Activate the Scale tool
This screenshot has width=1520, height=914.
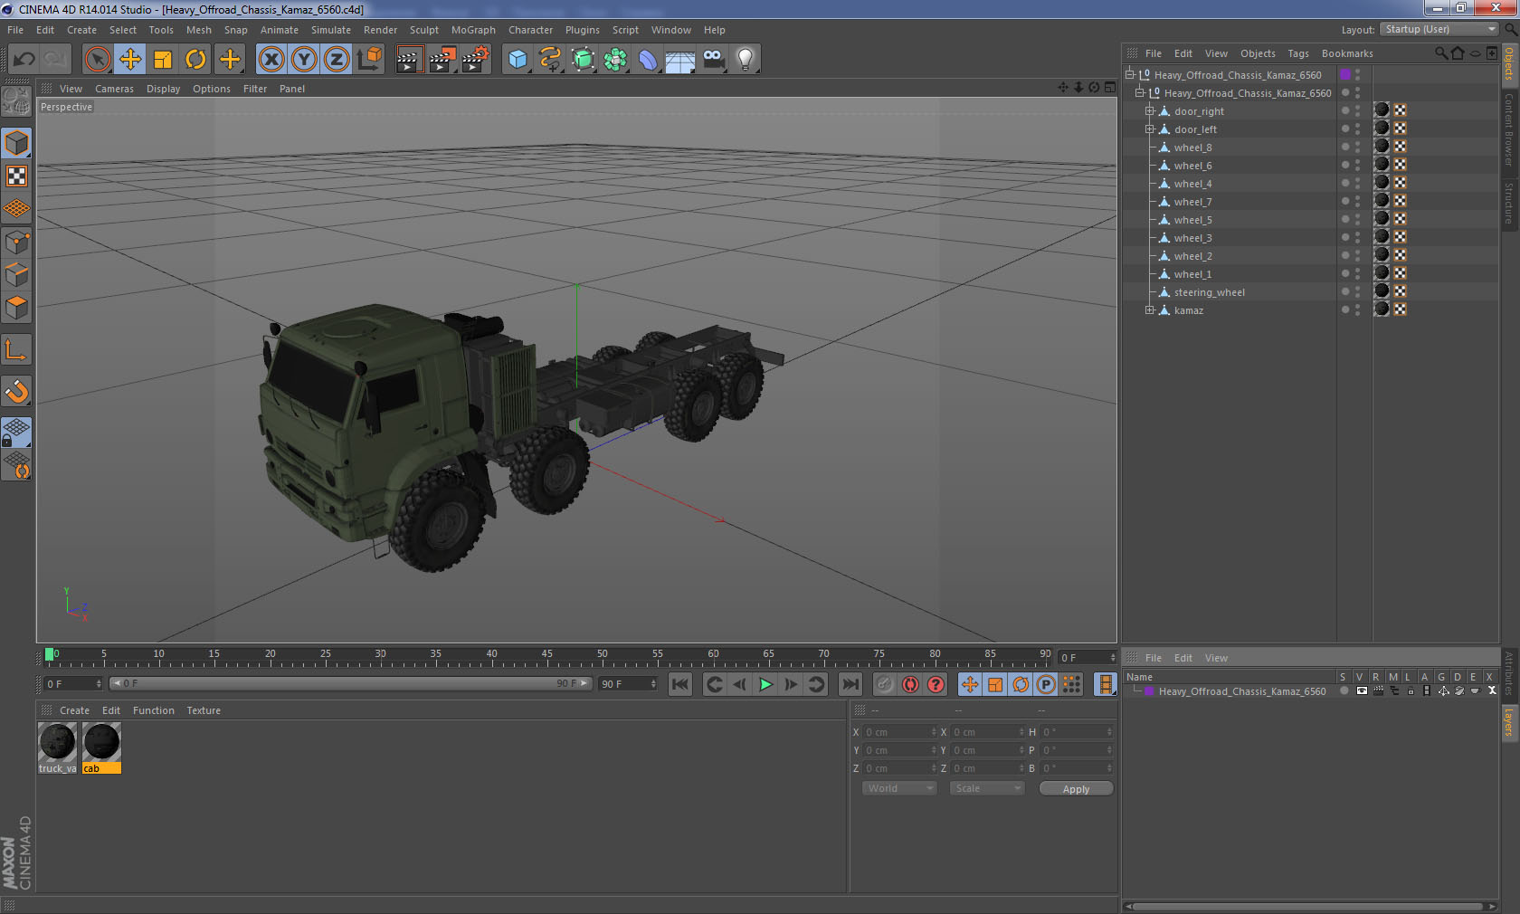[x=163, y=60]
